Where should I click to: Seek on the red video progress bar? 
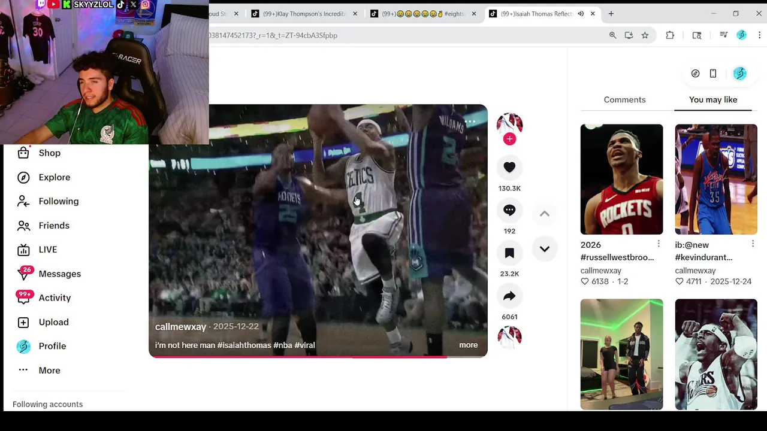coord(318,356)
